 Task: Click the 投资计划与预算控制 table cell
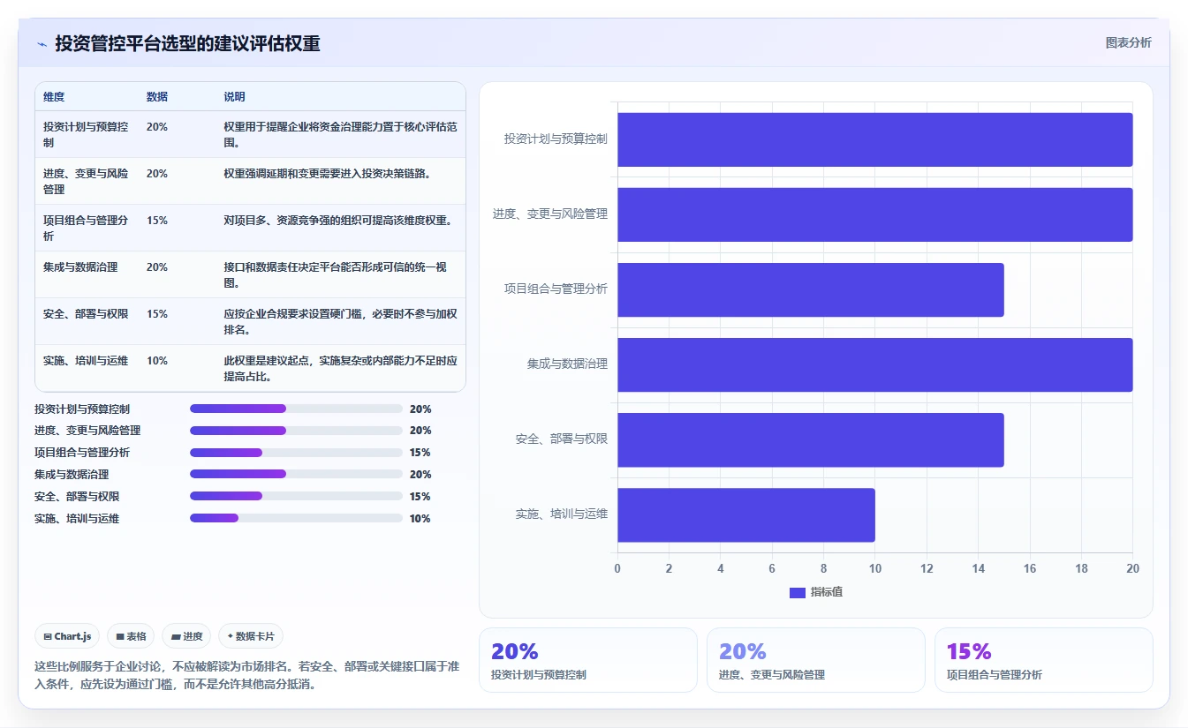[x=86, y=134]
